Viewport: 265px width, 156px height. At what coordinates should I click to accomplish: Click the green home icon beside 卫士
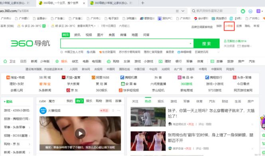click(5, 61)
